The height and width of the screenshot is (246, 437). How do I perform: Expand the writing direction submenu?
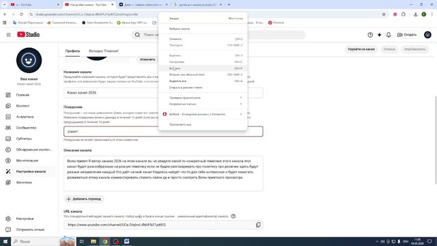coord(203,104)
